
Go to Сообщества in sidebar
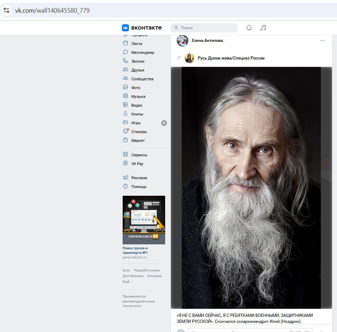tap(142, 79)
